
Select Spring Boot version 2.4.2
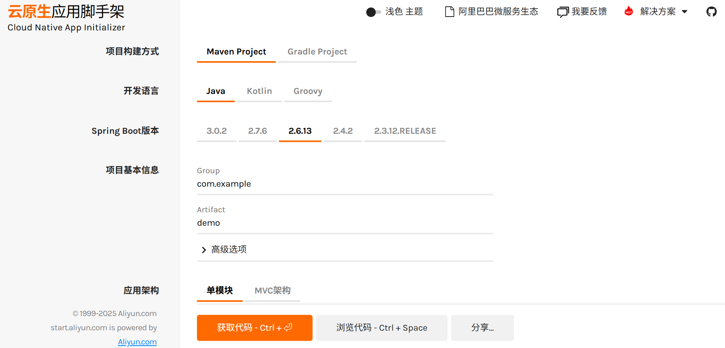click(x=343, y=131)
